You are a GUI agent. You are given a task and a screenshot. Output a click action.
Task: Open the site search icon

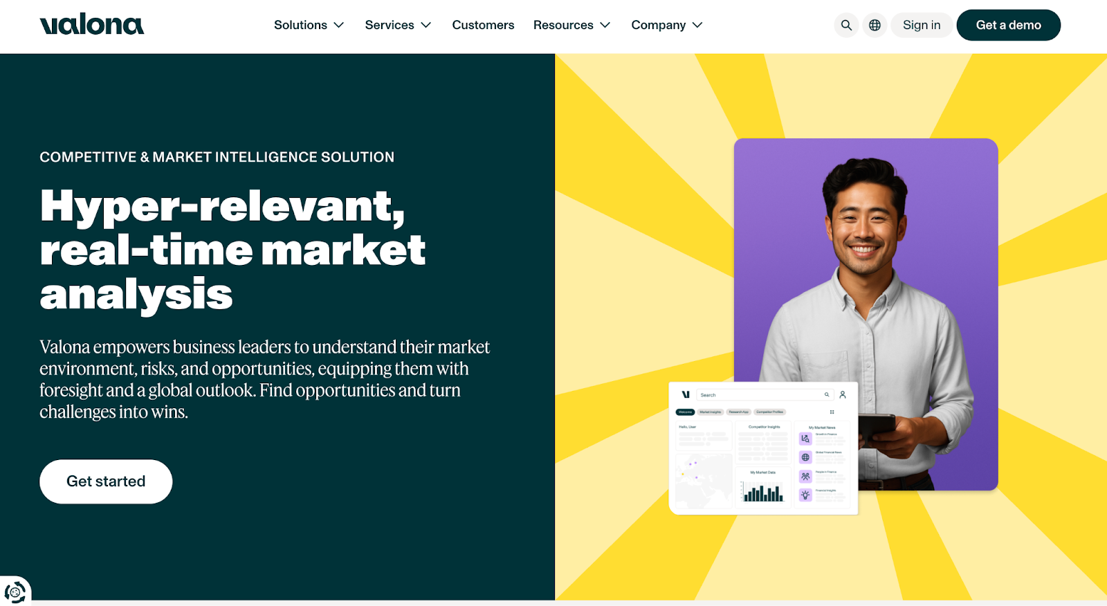[846, 25]
